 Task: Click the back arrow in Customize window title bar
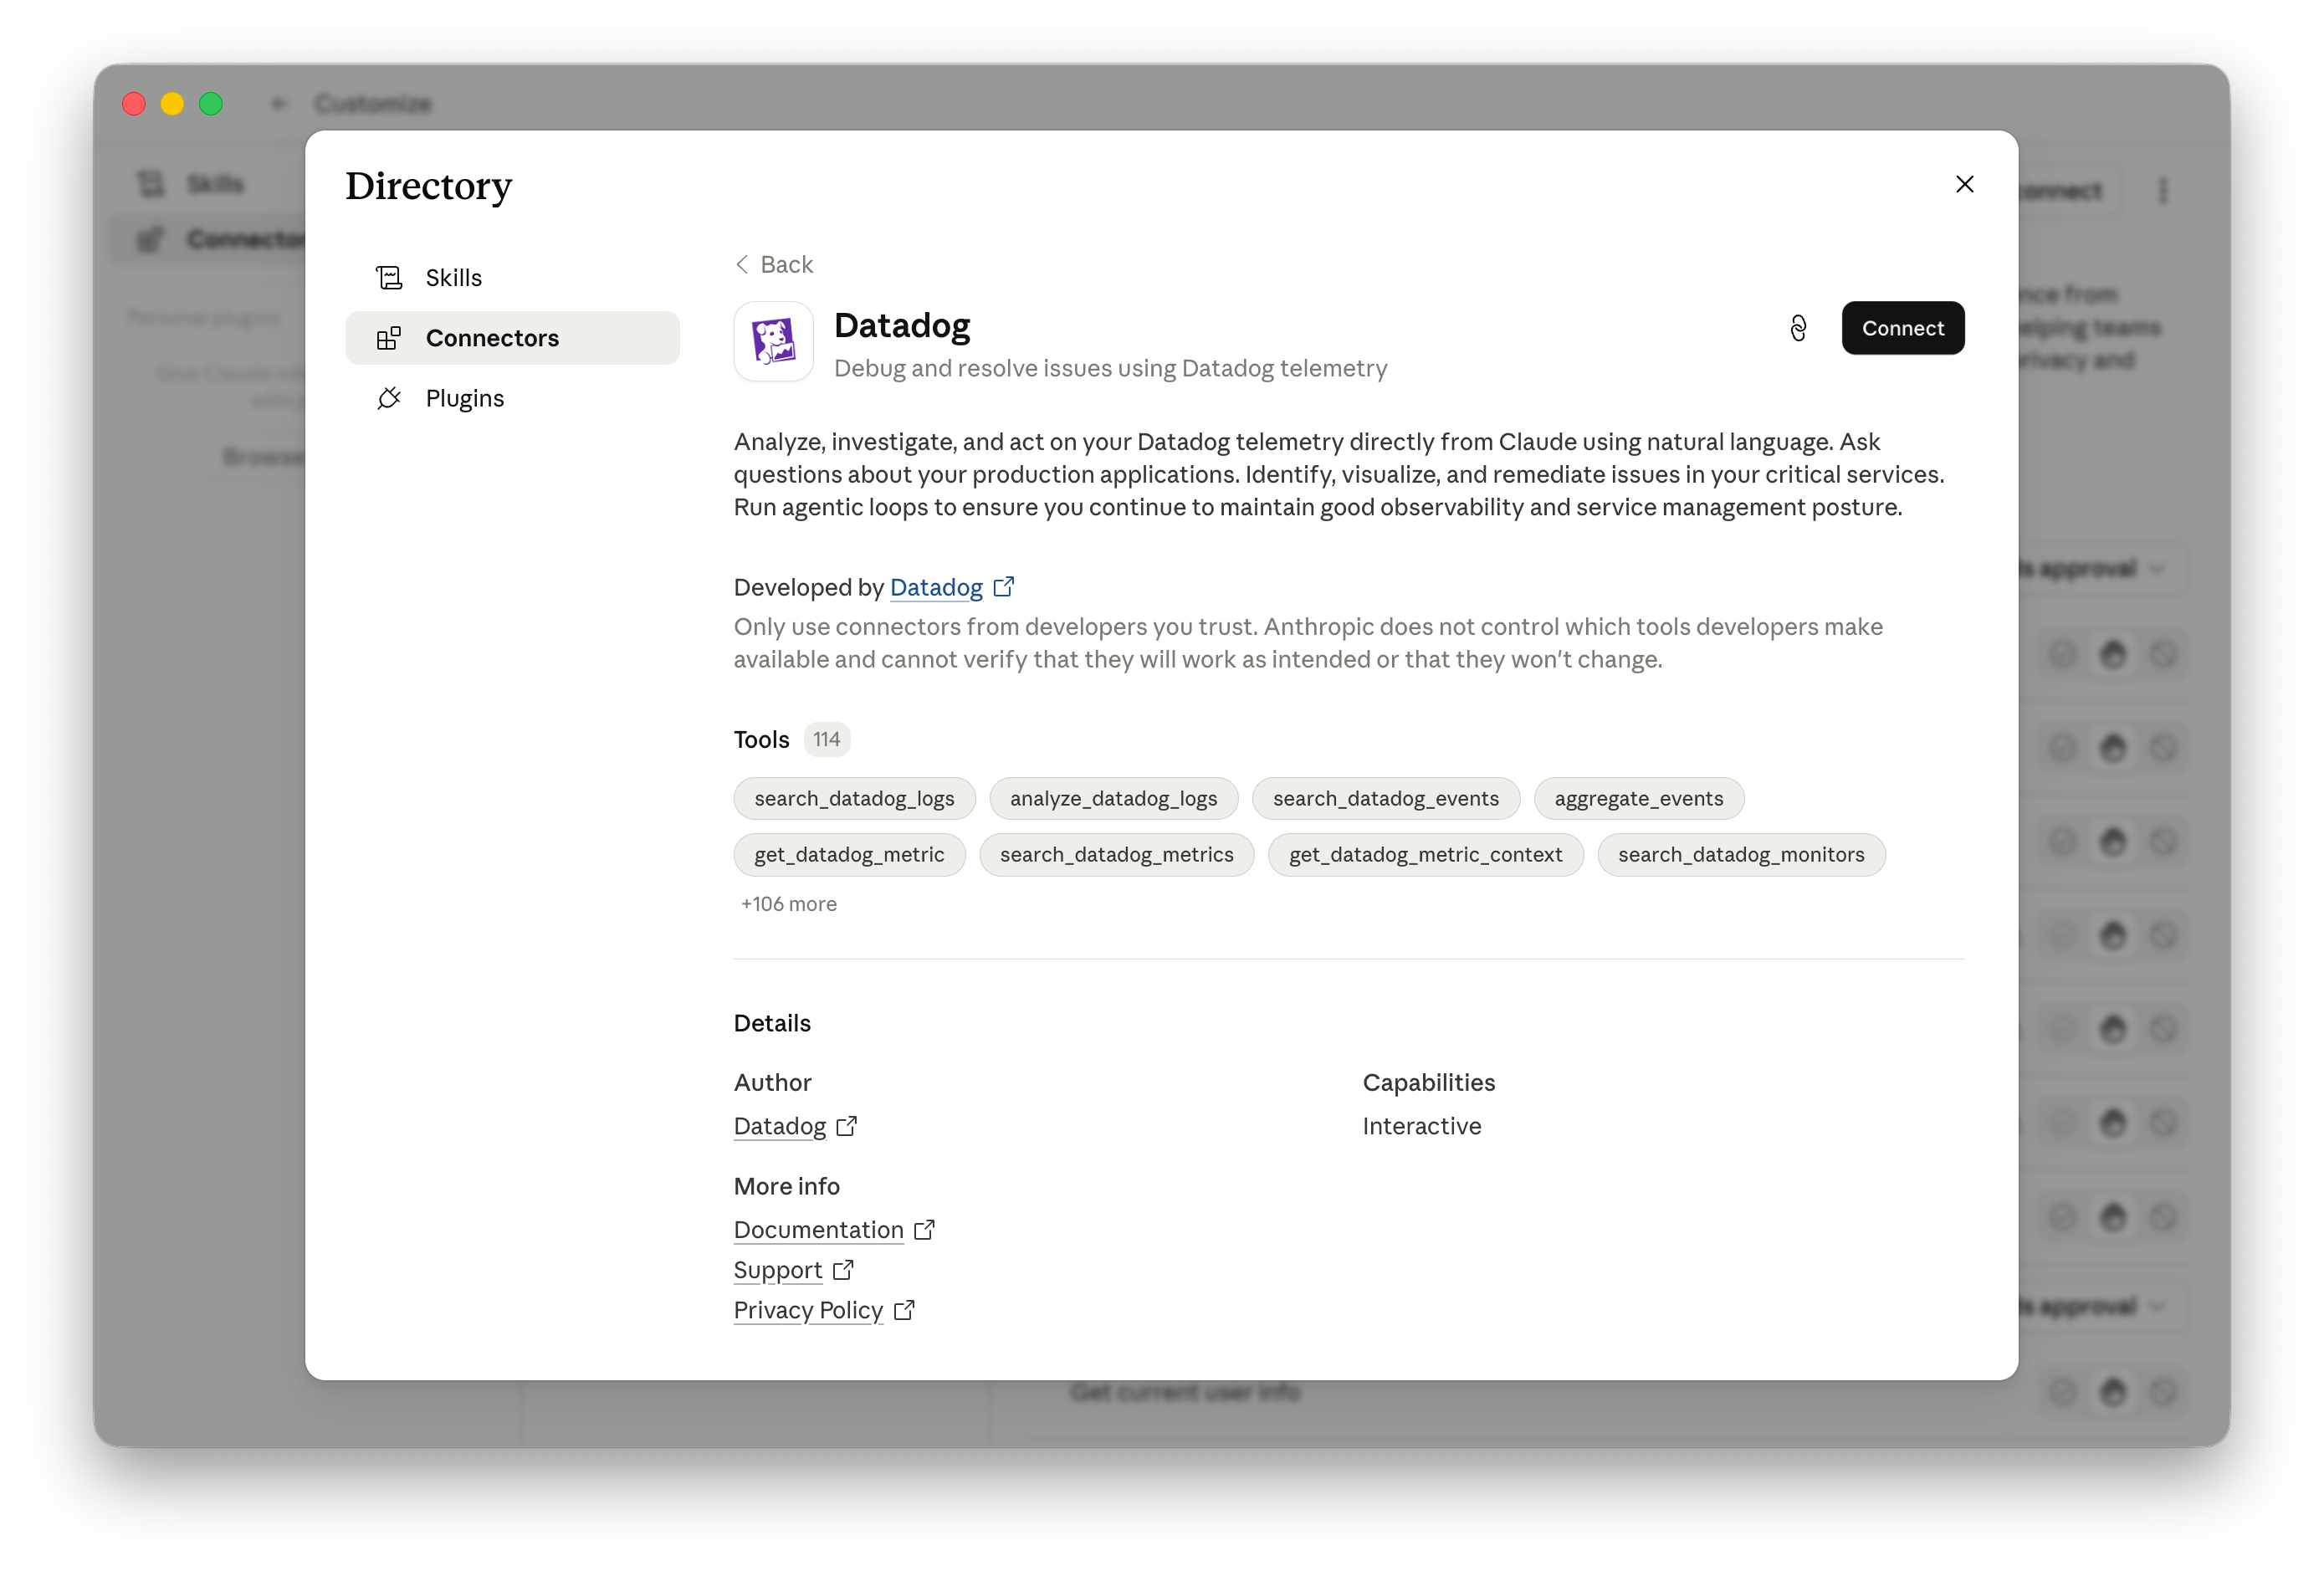click(279, 103)
